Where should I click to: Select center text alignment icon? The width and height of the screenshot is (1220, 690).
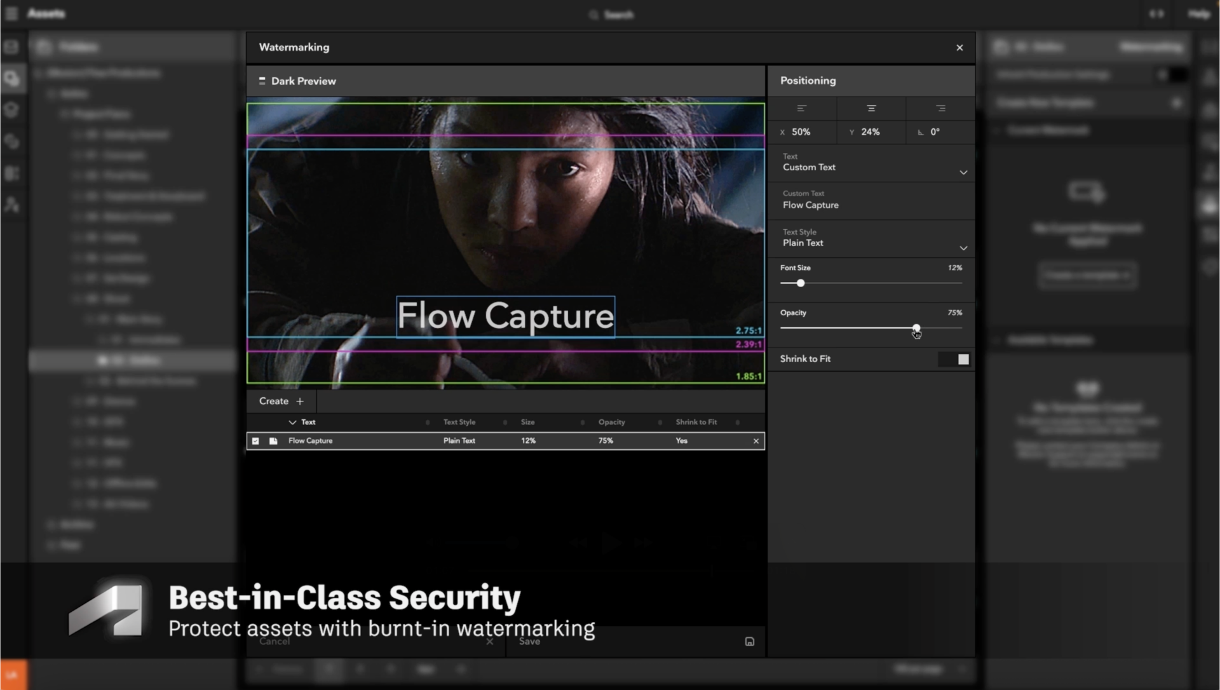tap(871, 109)
